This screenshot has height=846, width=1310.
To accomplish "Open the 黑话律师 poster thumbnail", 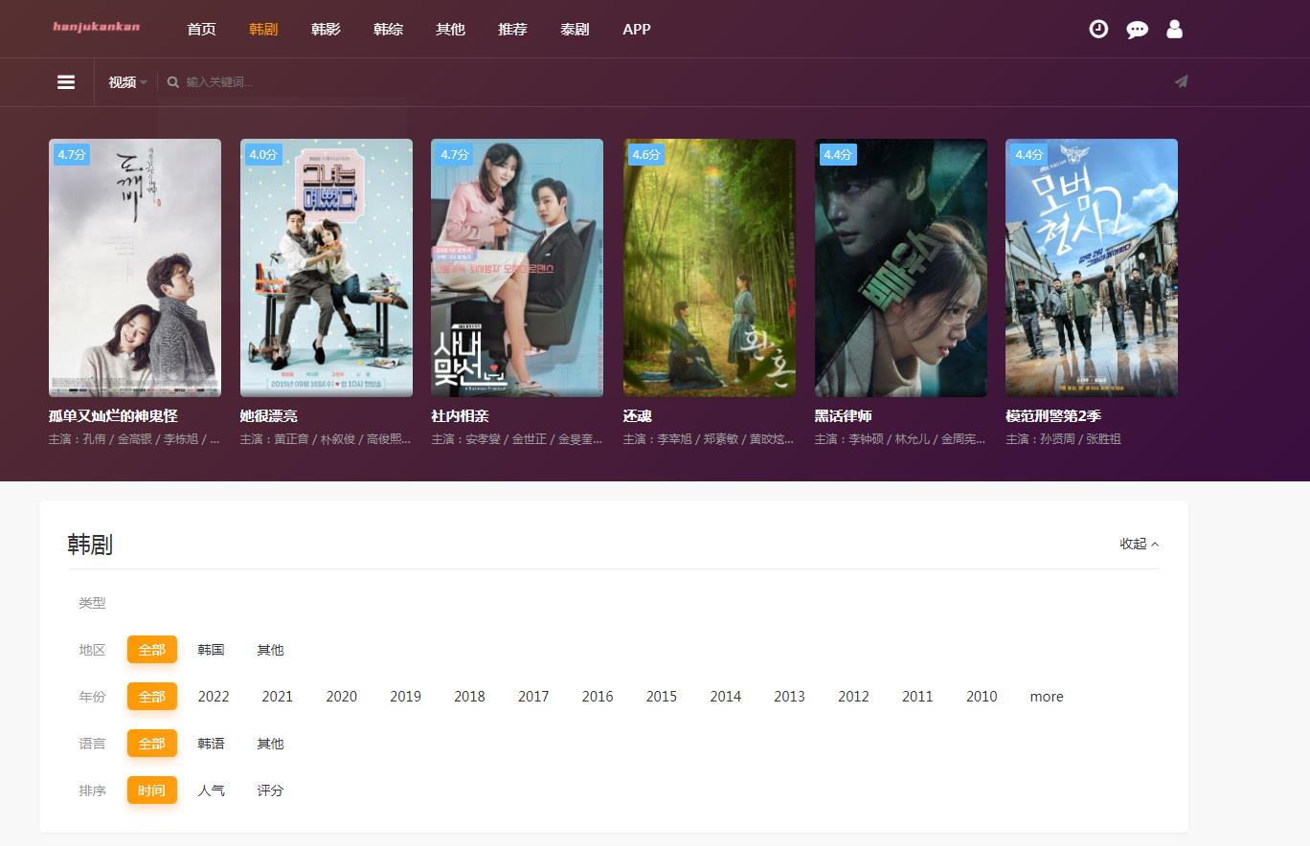I will [901, 268].
